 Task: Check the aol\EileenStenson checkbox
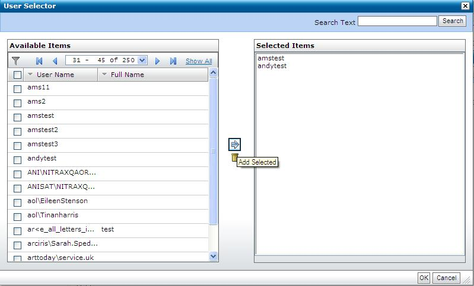point(18,203)
